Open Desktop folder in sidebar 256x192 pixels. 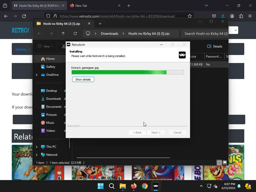(51, 91)
